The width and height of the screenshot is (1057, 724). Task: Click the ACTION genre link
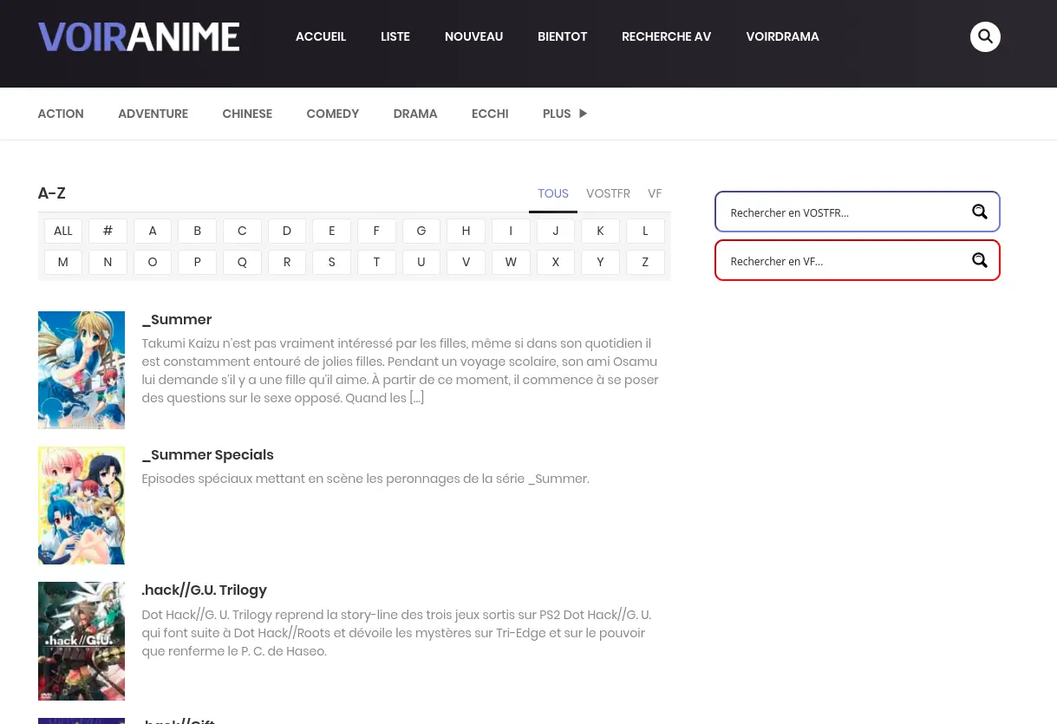coord(60,114)
